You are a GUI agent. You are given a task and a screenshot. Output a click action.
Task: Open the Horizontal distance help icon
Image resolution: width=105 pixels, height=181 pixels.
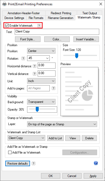coord(34,66)
